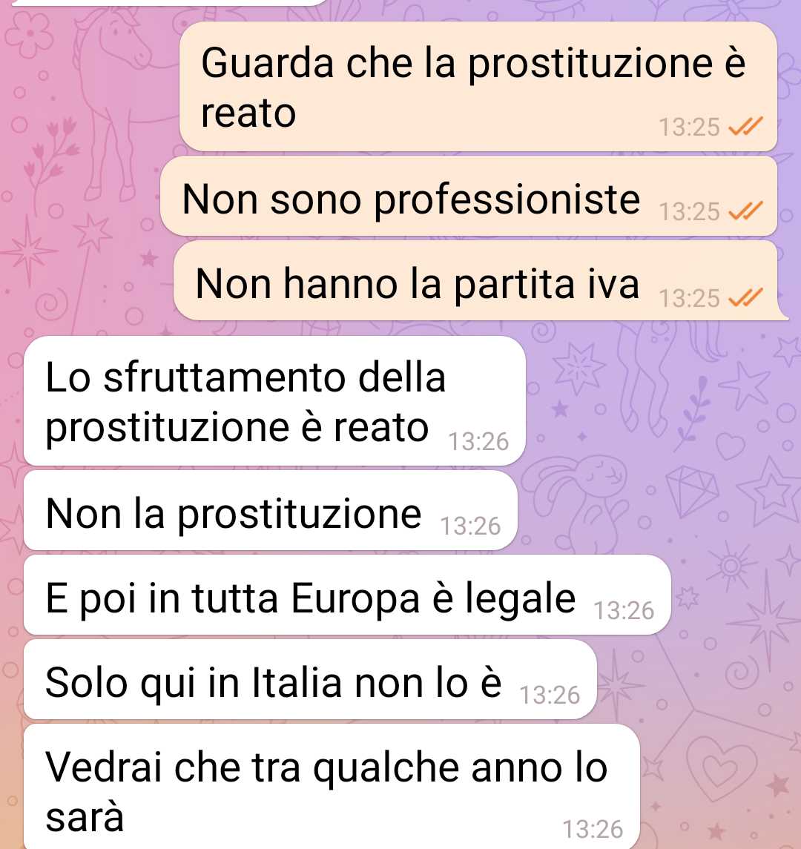
Task: Open the 'E poi in tutta Europa è legale' message
Action: click(347, 595)
